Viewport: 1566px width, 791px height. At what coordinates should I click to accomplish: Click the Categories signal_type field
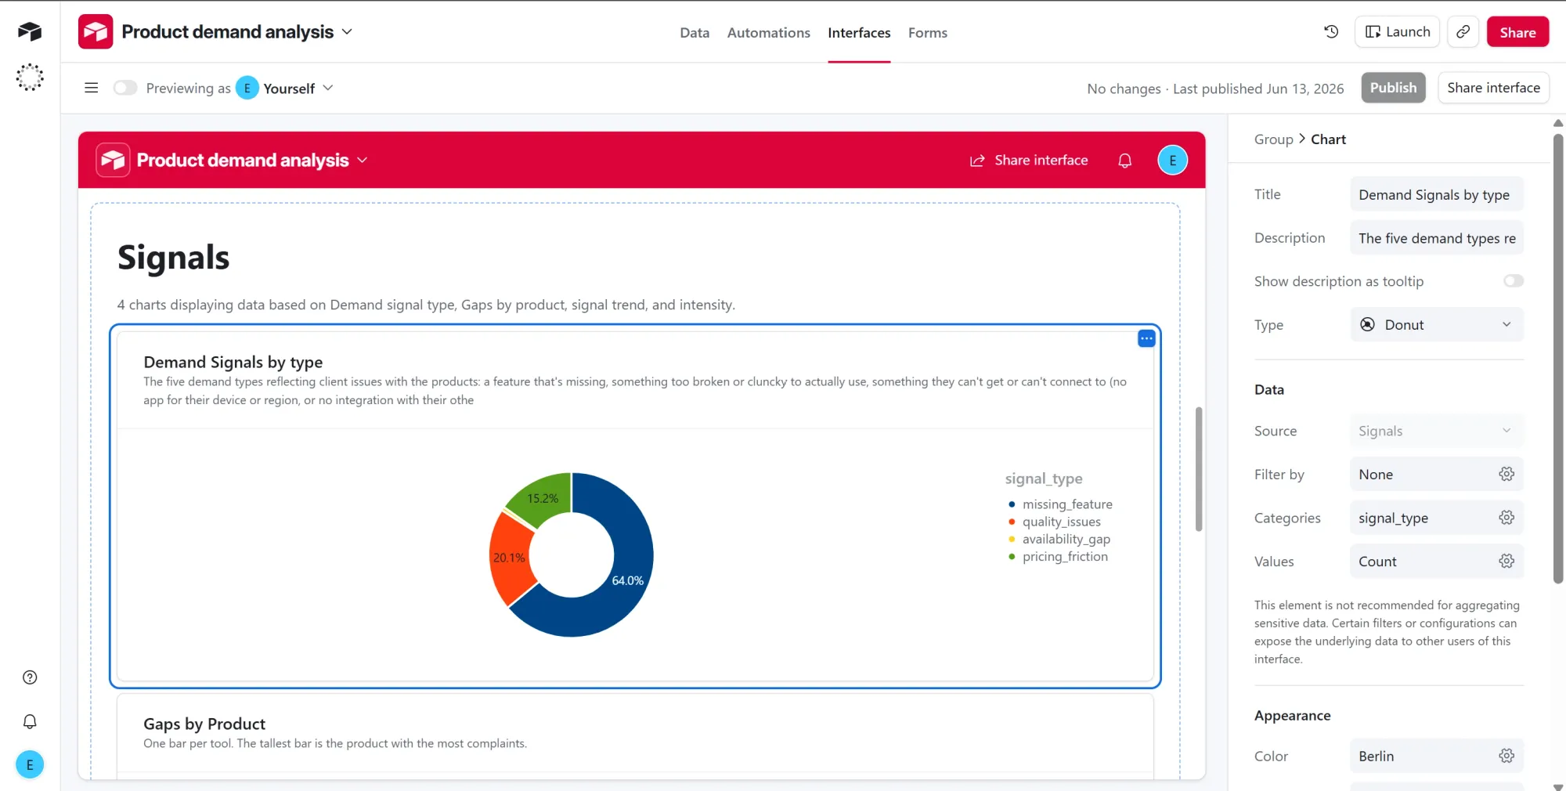click(1437, 518)
